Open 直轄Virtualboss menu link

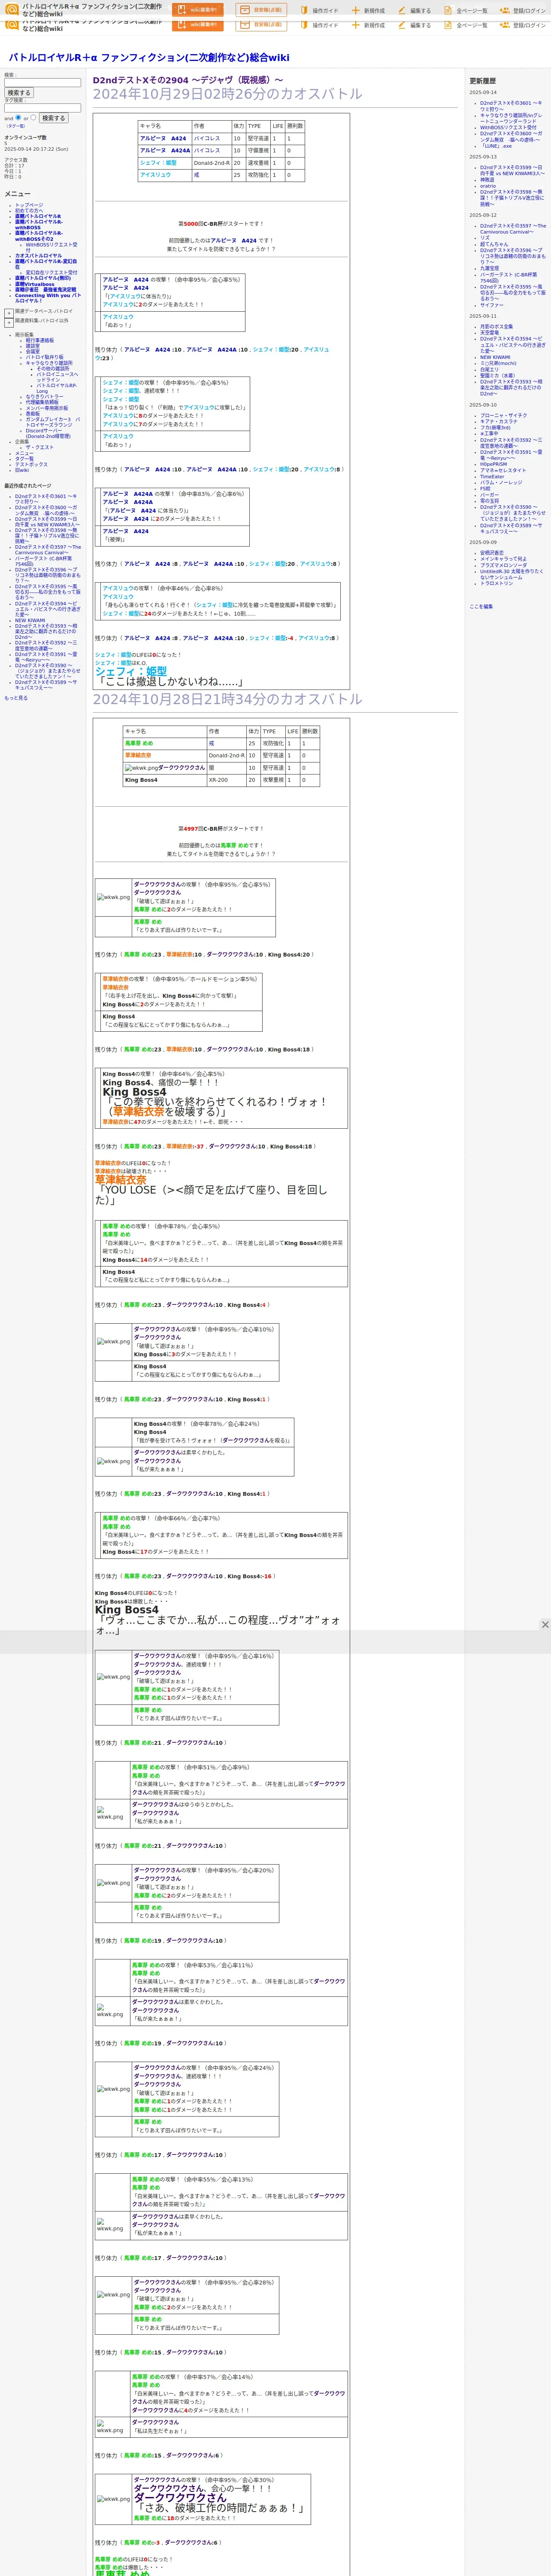pos(35,284)
